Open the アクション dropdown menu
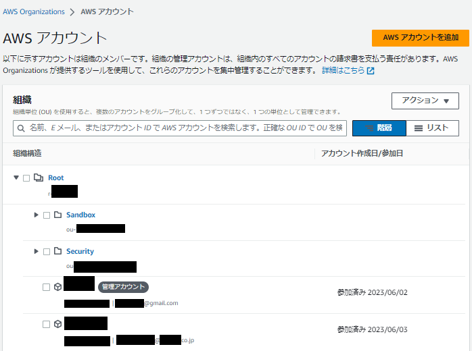 (425, 101)
